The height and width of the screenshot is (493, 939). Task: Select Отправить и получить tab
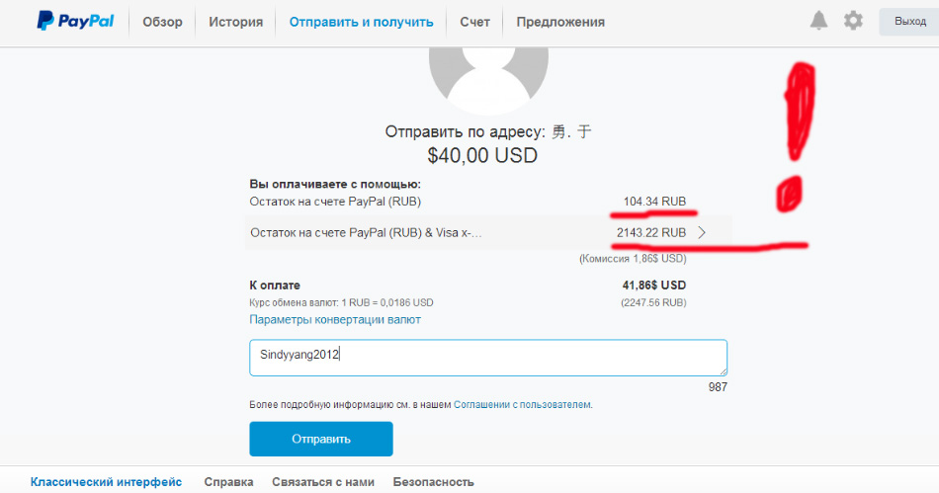pos(361,22)
